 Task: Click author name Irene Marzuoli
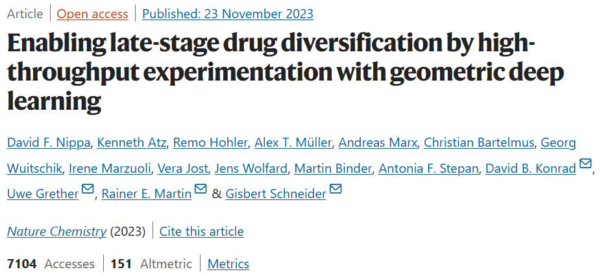[112, 169]
